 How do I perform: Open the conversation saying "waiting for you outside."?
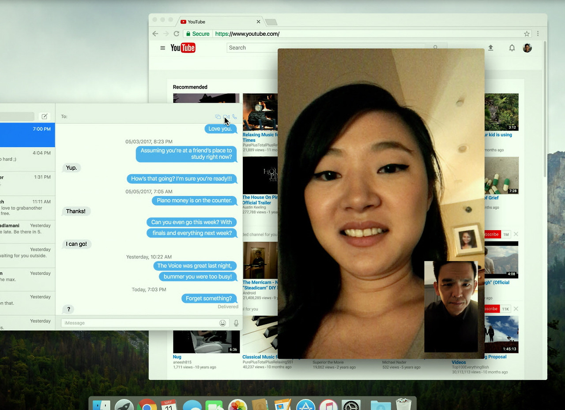pos(27,256)
